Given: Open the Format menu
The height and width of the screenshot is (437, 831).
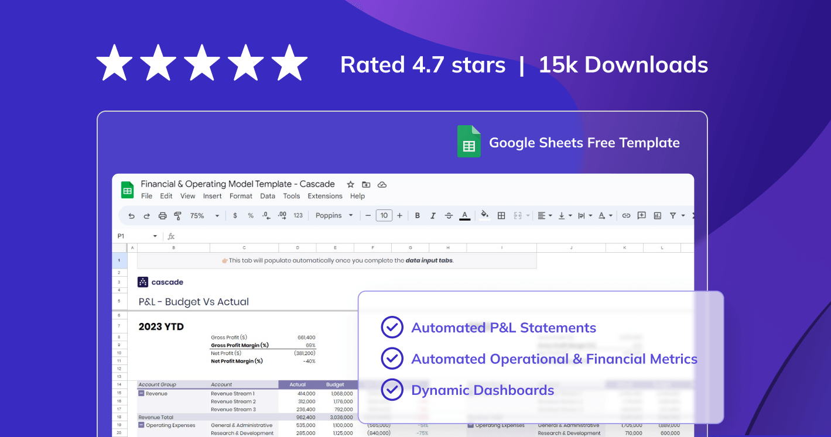Looking at the screenshot, I should (x=241, y=196).
